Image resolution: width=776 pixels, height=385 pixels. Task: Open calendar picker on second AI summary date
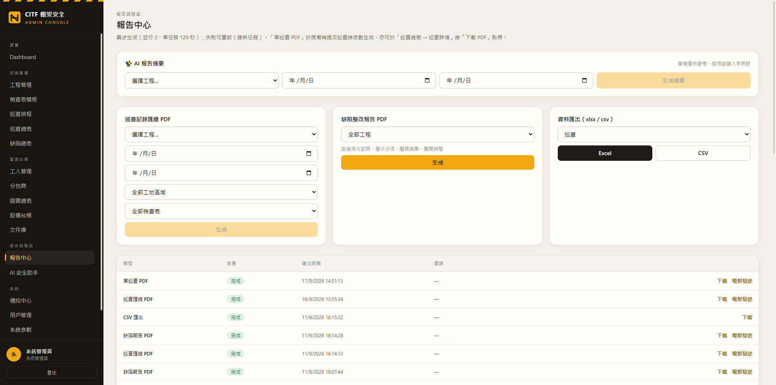tap(584, 80)
